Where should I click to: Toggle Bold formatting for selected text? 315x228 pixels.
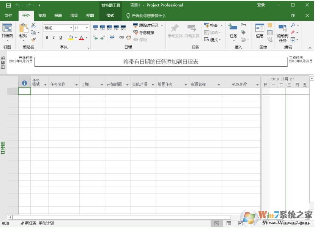point(47,37)
